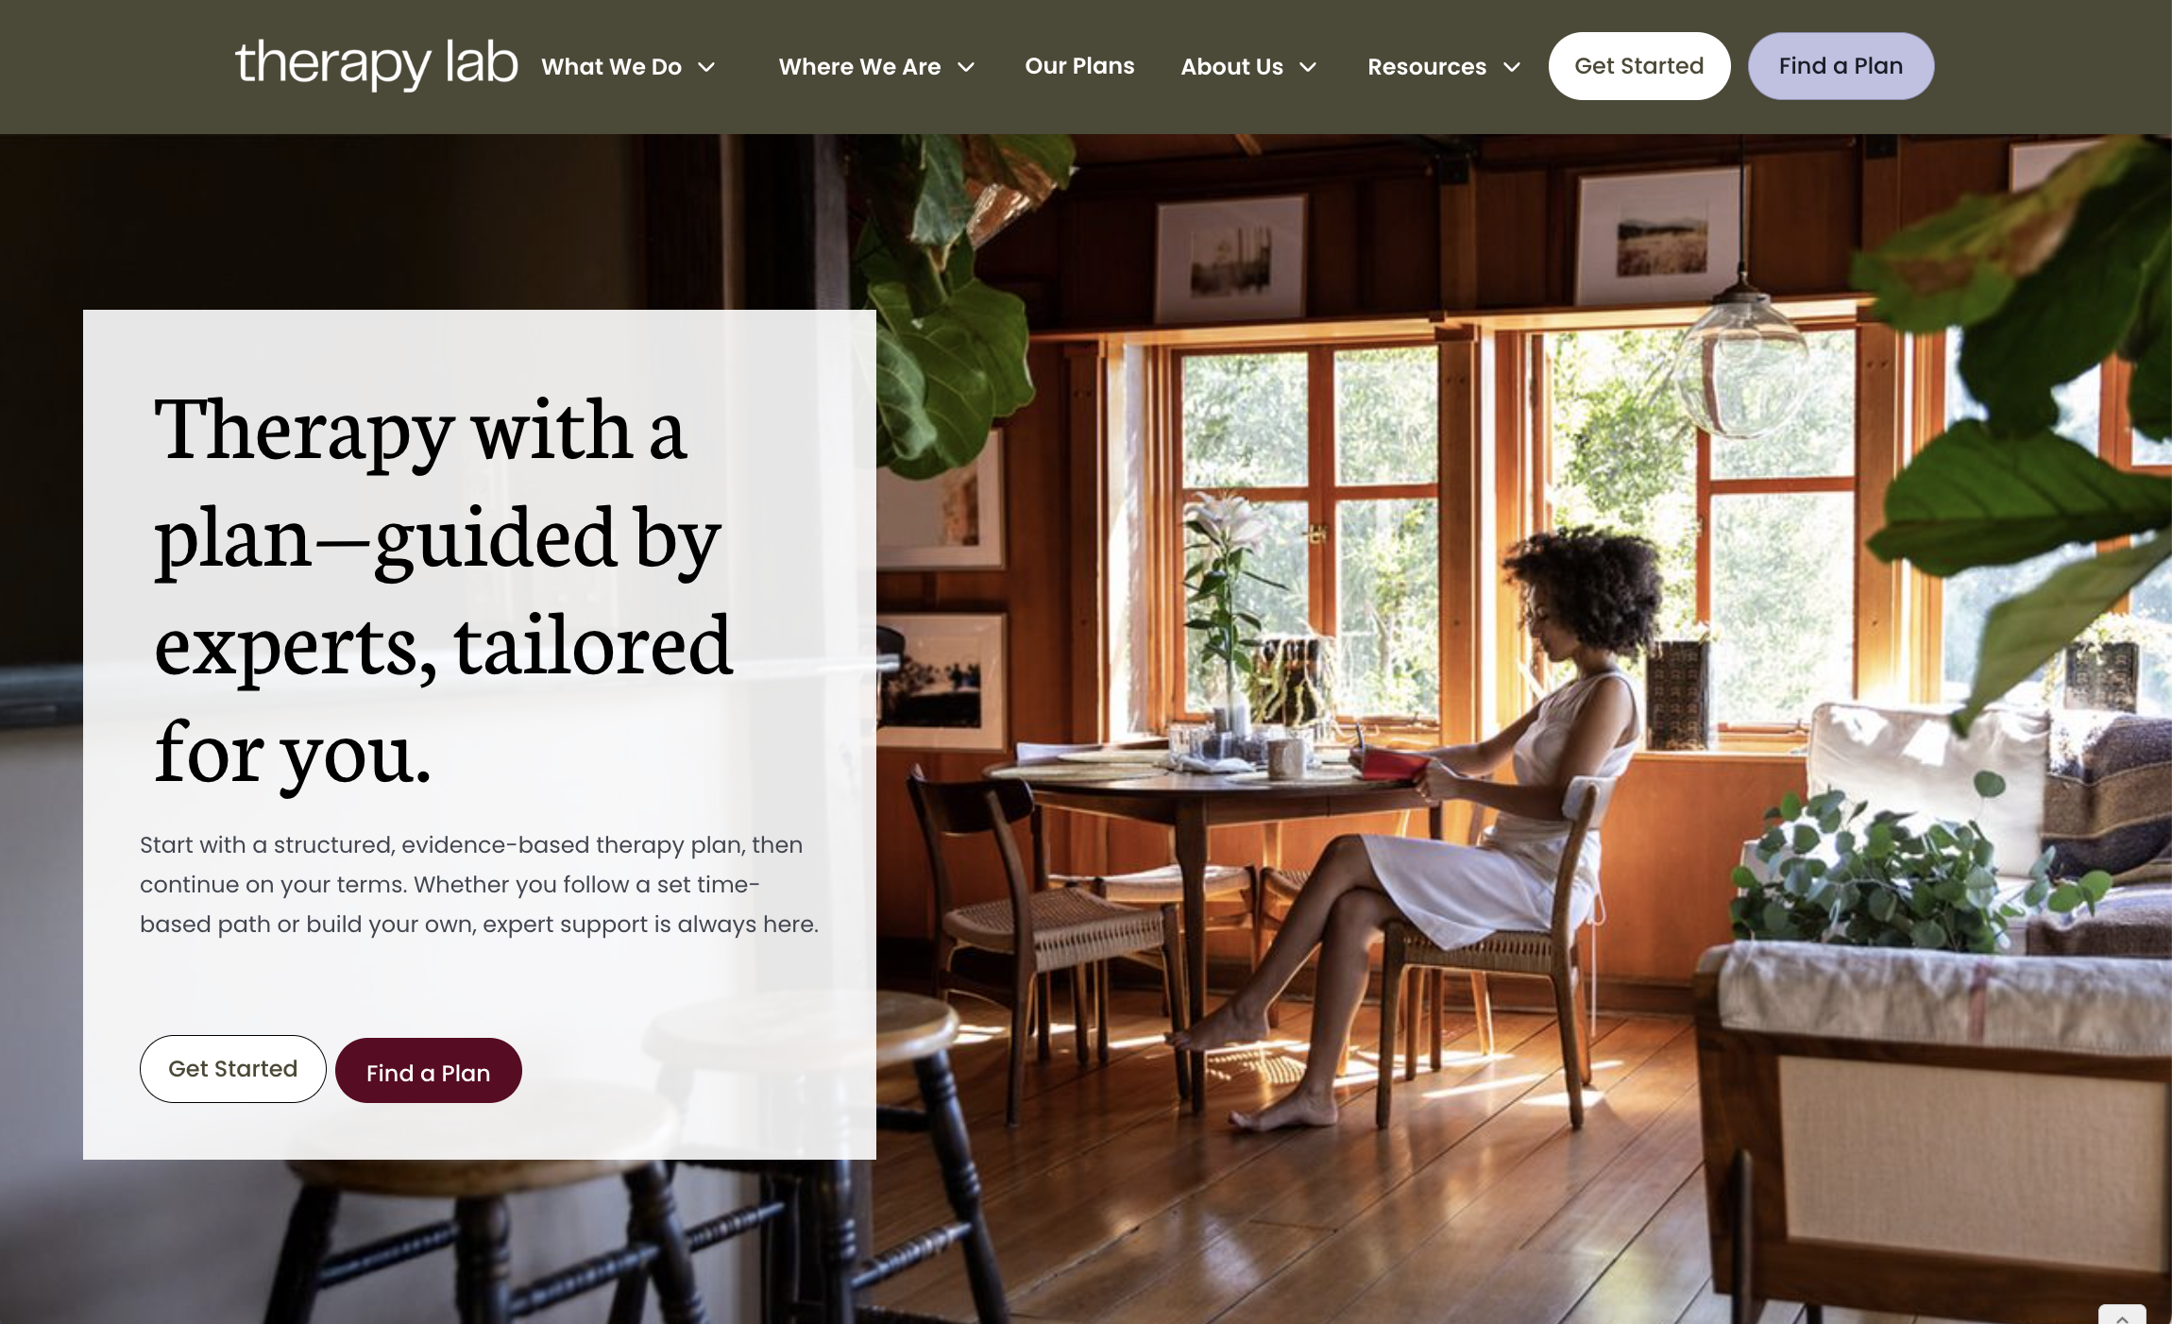This screenshot has height=1324, width=2172.
Task: Click the therapy lab logo
Action: pos(376,64)
